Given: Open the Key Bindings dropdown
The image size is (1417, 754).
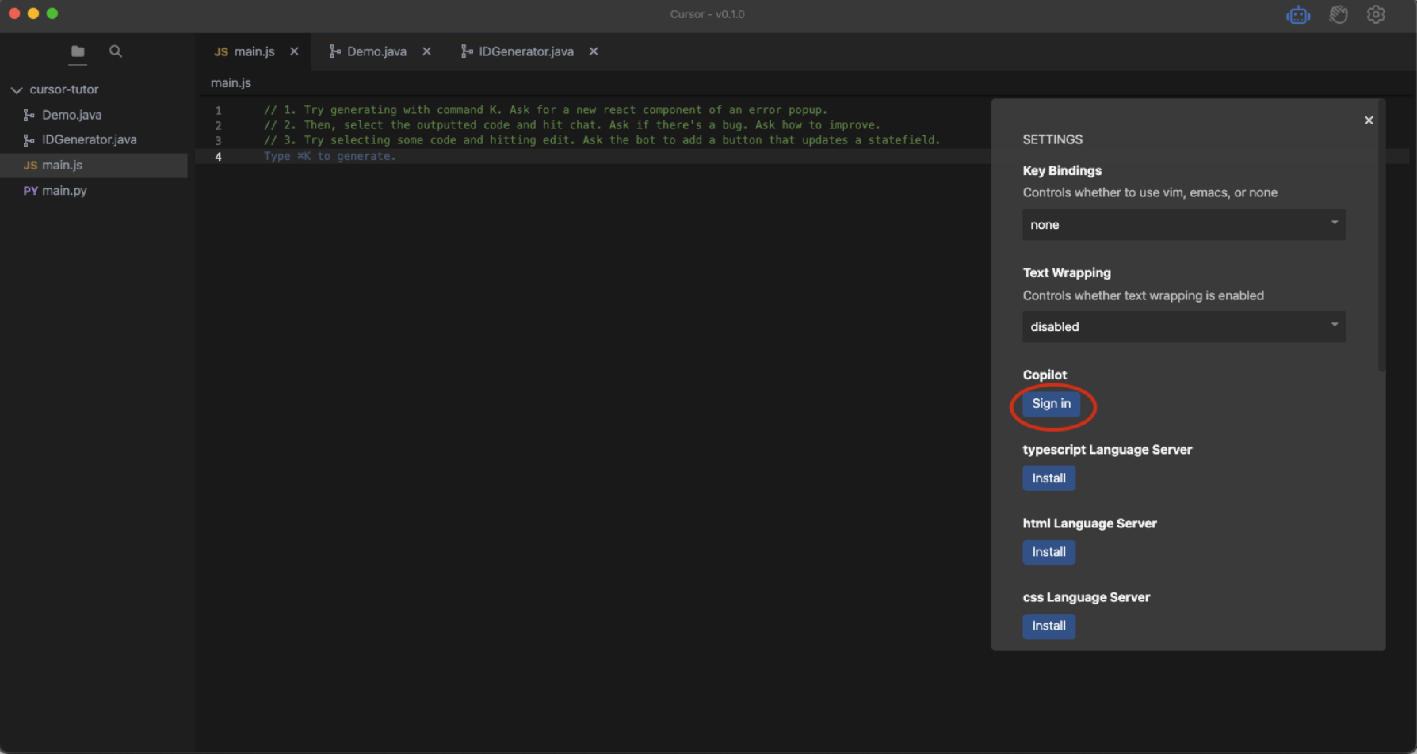Looking at the screenshot, I should (x=1184, y=225).
